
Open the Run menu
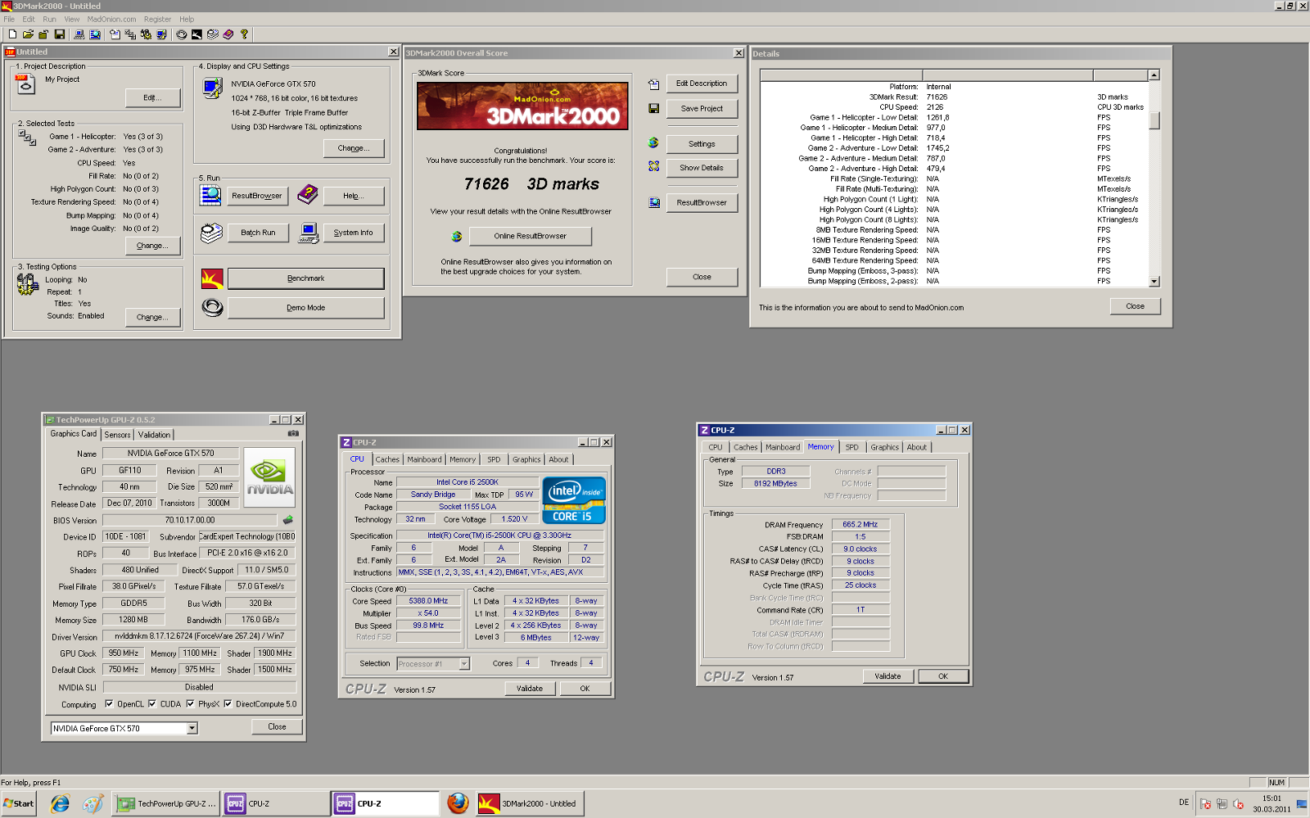49,19
